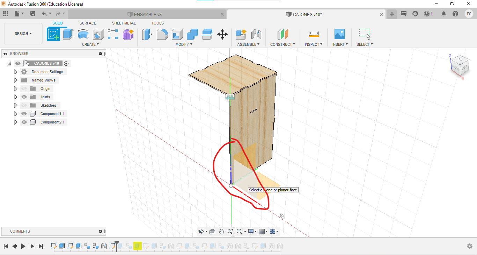This screenshot has height=255, width=477.
Task: Hide the Joints folder via eye icon
Action: pyautogui.click(x=24, y=97)
